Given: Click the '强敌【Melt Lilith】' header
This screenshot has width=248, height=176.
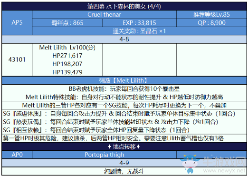Looking at the screenshot, I should pyautogui.click(x=124, y=80).
